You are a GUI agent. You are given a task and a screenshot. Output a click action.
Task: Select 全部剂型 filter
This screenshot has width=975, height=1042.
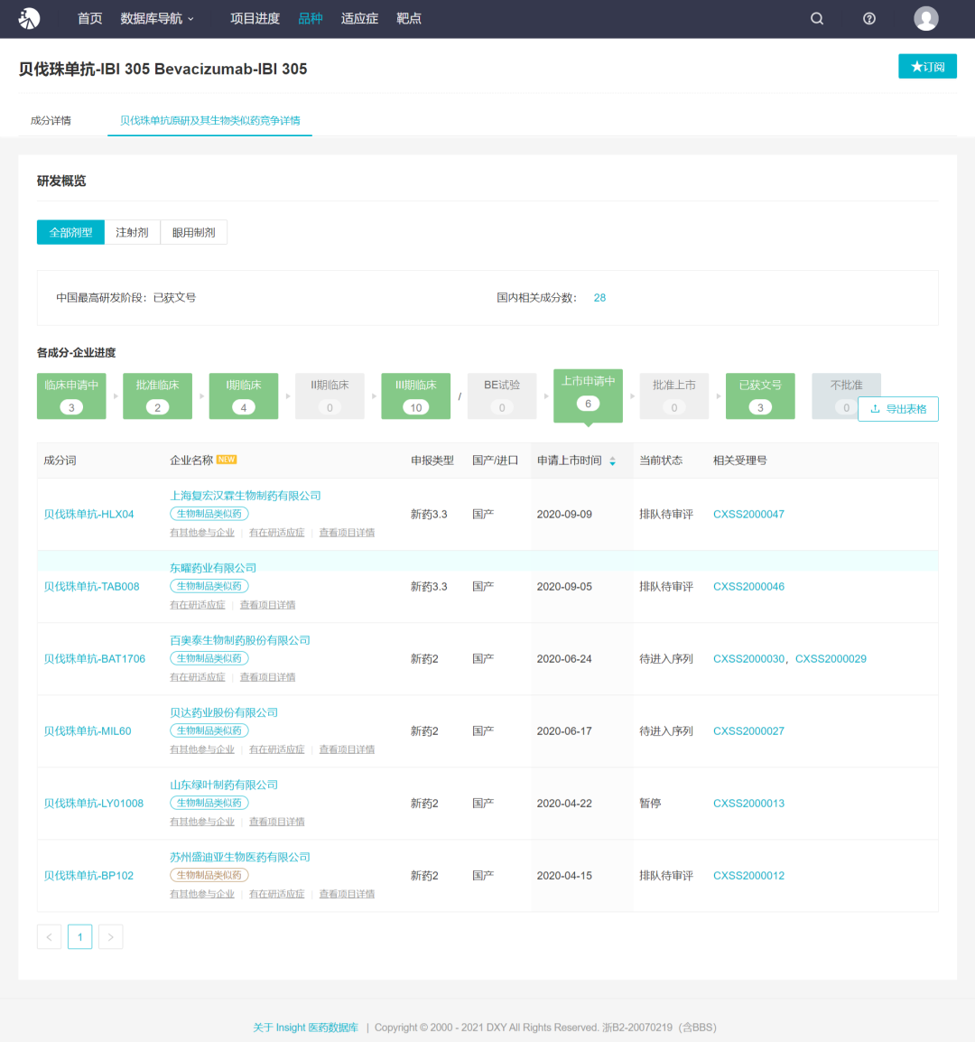tap(70, 233)
